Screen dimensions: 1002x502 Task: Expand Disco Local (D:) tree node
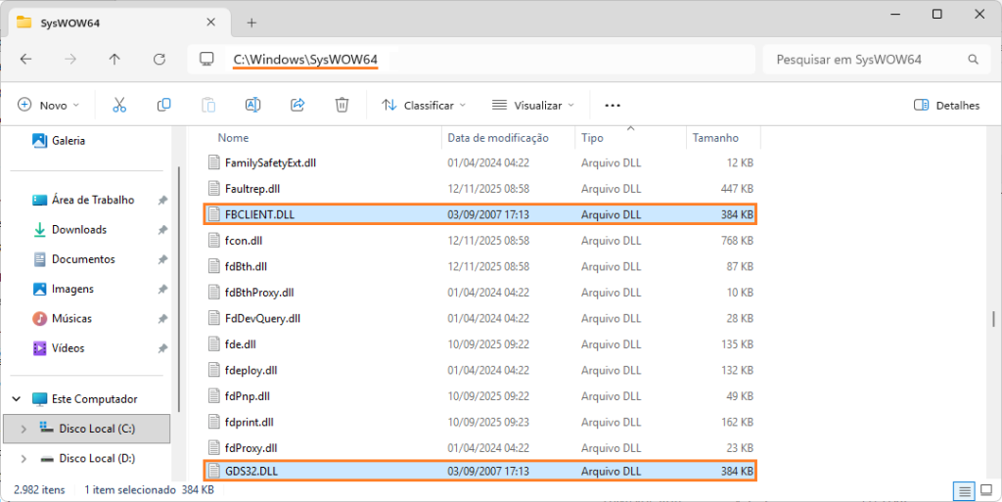[24, 458]
